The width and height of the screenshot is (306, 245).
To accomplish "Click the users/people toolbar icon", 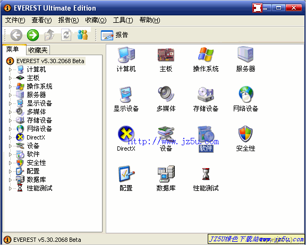I will coord(82,35).
